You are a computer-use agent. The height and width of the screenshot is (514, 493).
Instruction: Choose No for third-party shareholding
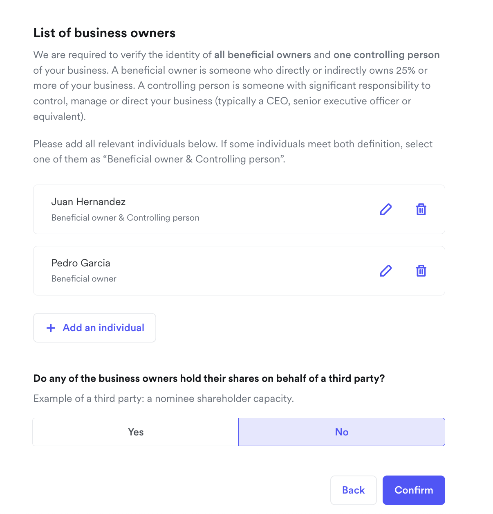tap(342, 432)
